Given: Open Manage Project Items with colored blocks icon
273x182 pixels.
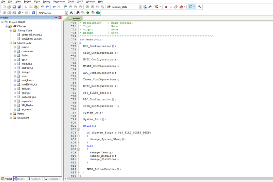Looking at the screenshot, I should tap(78, 13).
